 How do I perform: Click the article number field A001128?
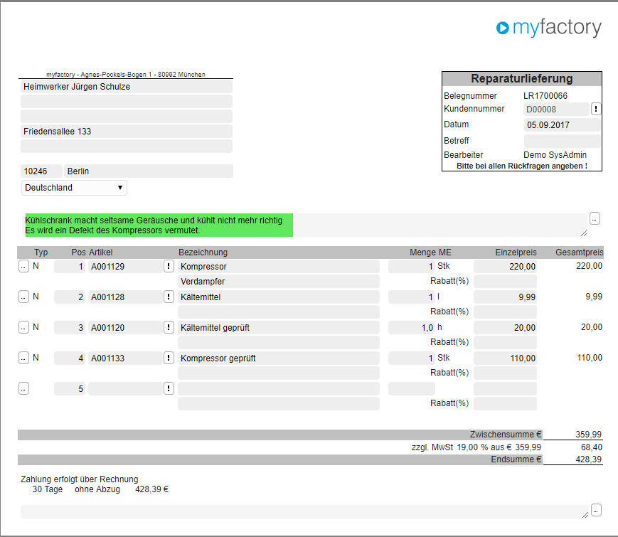tap(125, 297)
